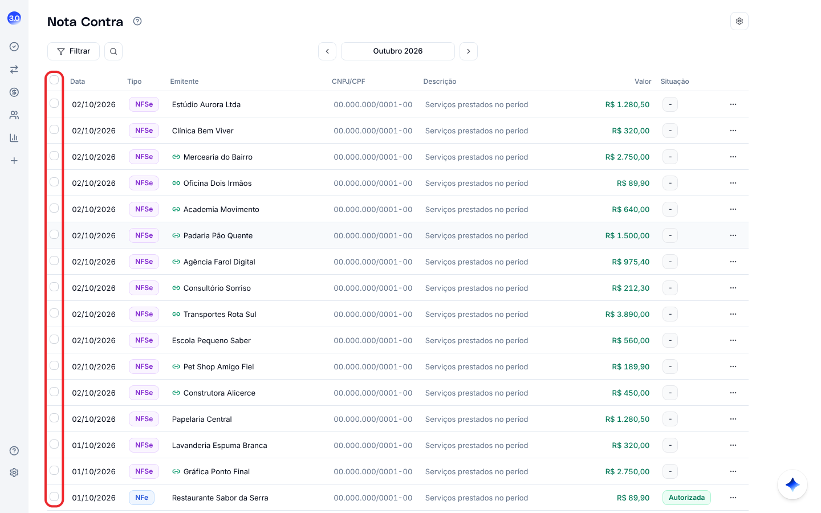Go to the next month
The height and width of the screenshot is (513, 821).
coord(469,51)
